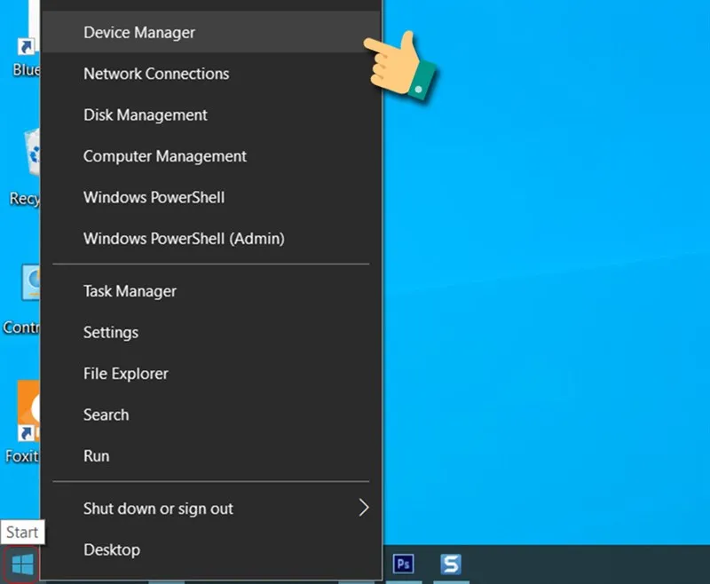Launch Photoshop from the taskbar
710x584 pixels.
[x=404, y=564]
